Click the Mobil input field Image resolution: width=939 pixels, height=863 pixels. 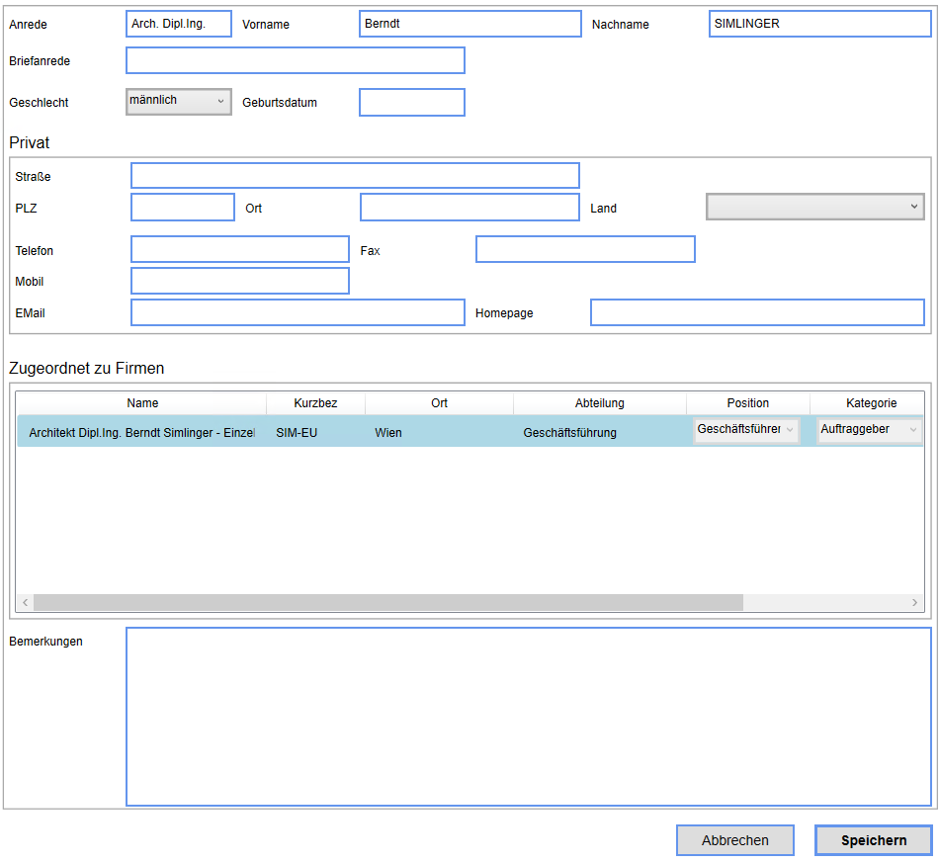(x=240, y=281)
